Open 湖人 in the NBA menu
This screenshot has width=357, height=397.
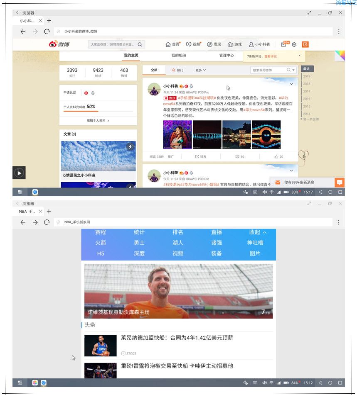[x=177, y=243]
